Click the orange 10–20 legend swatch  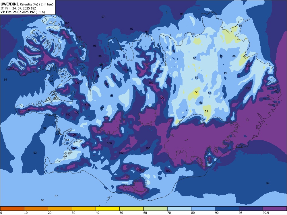36,209
